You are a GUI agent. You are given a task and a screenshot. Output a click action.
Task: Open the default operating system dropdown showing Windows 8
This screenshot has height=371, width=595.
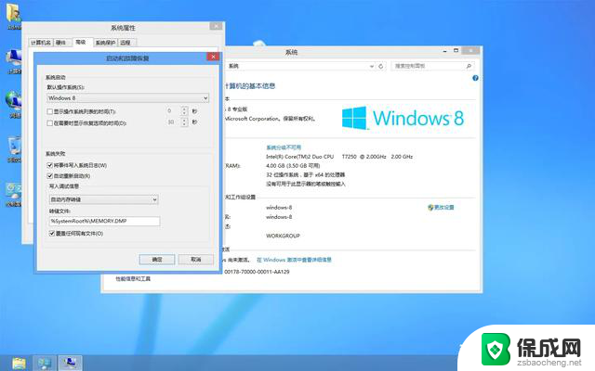click(127, 98)
